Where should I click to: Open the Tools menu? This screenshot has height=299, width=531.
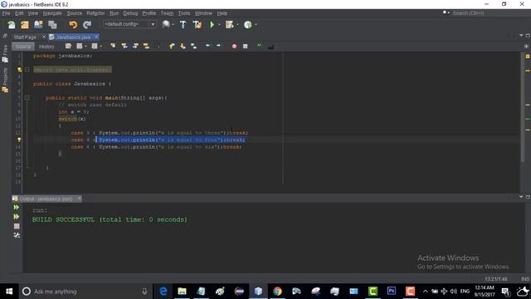tap(184, 13)
